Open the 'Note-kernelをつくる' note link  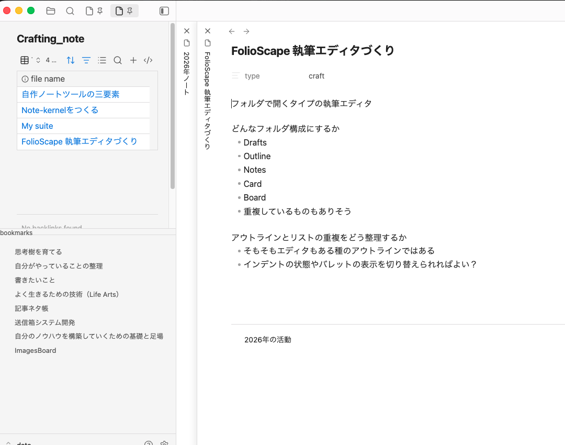(x=60, y=110)
